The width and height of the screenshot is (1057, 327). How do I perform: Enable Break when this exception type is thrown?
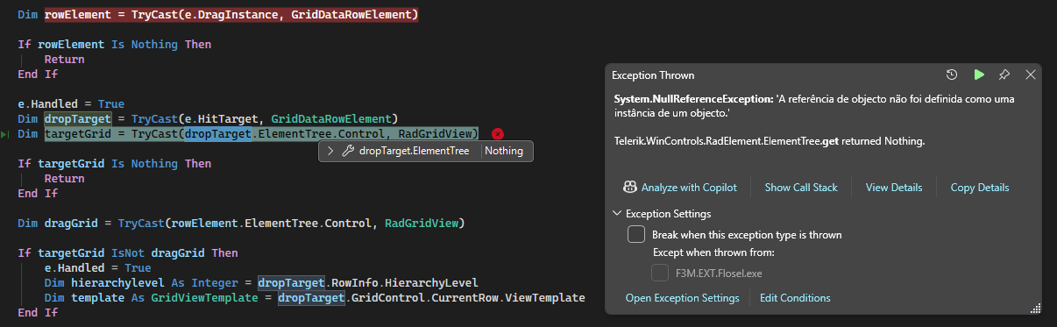pyautogui.click(x=636, y=235)
